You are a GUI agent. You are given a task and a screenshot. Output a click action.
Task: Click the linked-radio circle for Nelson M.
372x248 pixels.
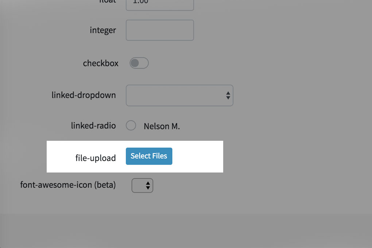pos(131,125)
